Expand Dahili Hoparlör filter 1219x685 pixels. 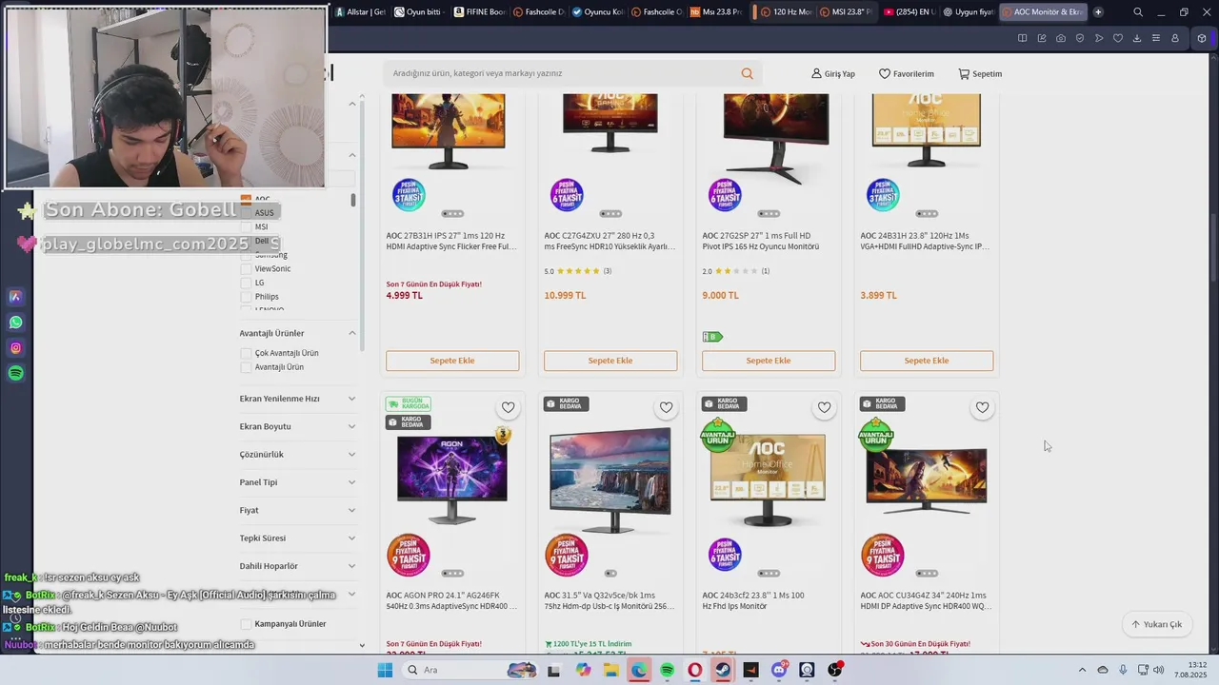351,566
